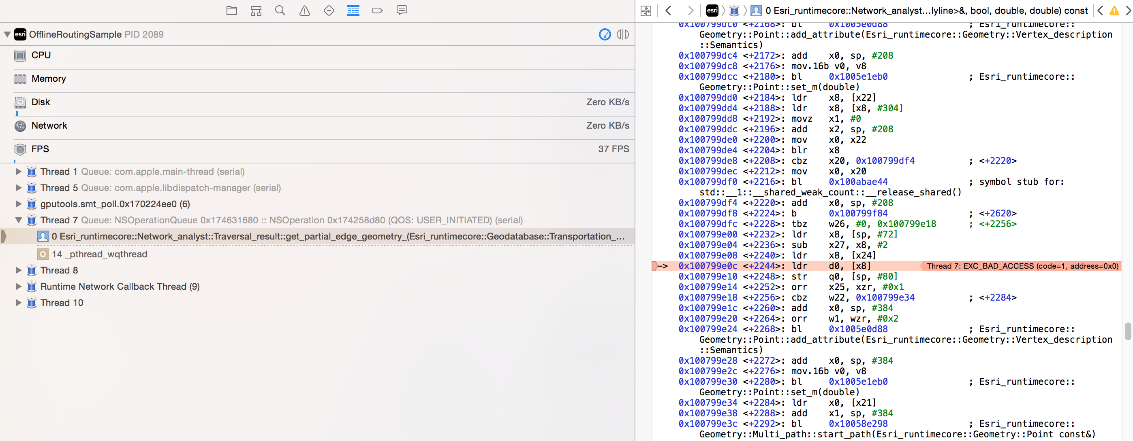Open the Issue navigator warning icon

tap(304, 11)
